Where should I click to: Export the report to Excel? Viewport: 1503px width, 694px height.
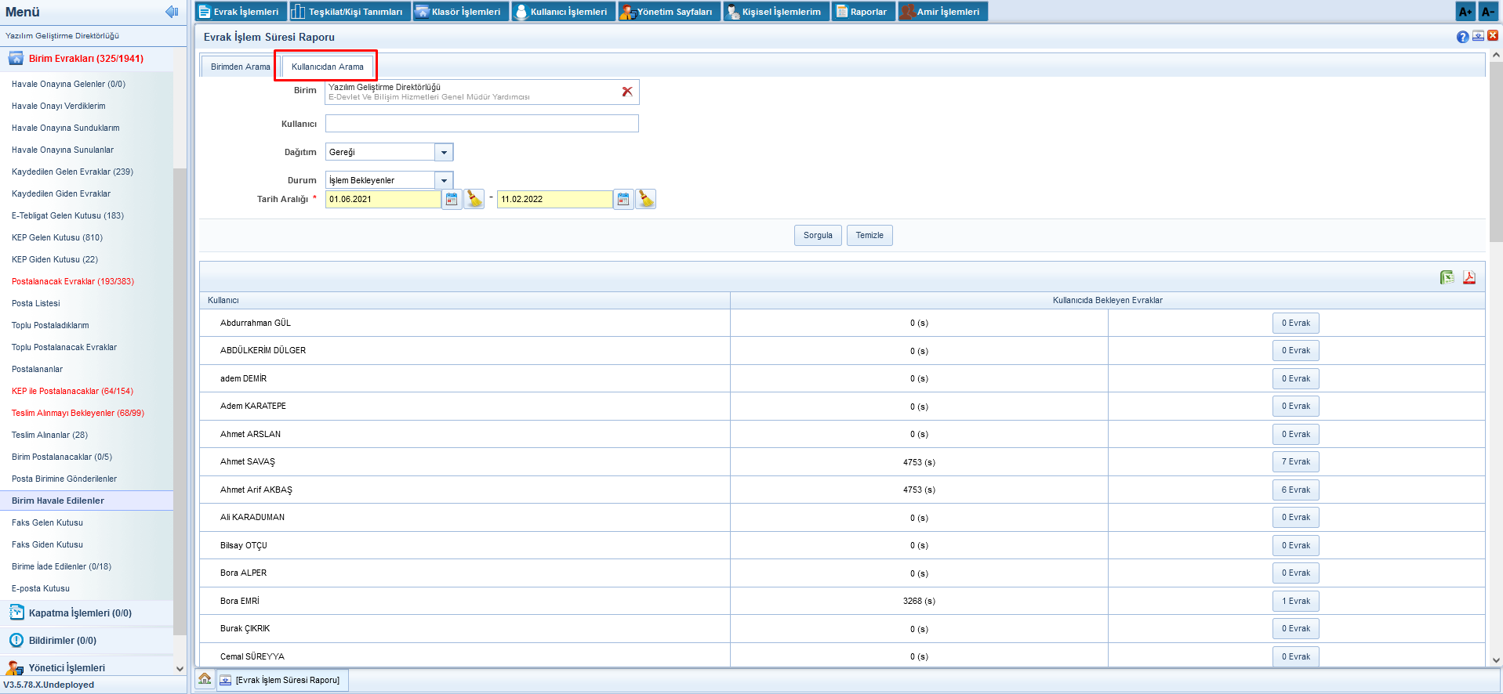tap(1447, 277)
